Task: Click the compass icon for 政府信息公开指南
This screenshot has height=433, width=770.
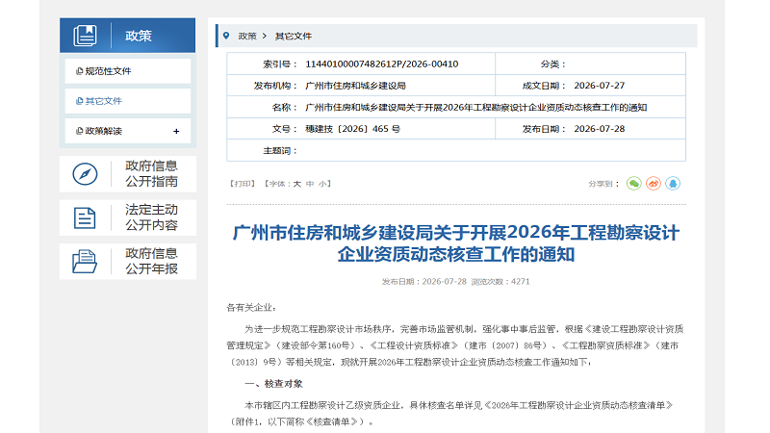Action: 85,174
